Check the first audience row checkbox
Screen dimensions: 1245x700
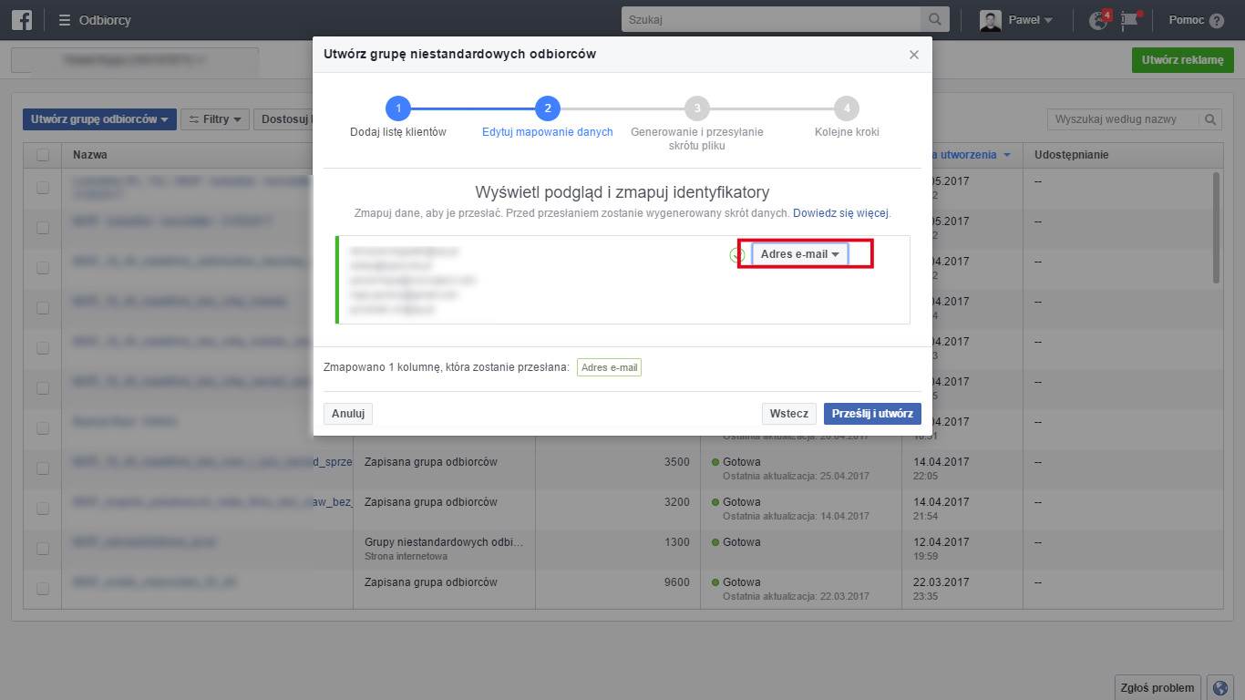click(43, 188)
